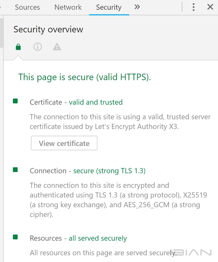Click the Security overview heading
218x262 pixels.
[x=48, y=30]
